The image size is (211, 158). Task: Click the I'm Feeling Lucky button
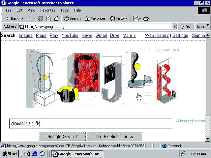pos(115,137)
